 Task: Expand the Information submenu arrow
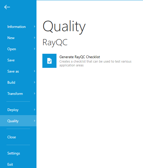tap(34, 26)
